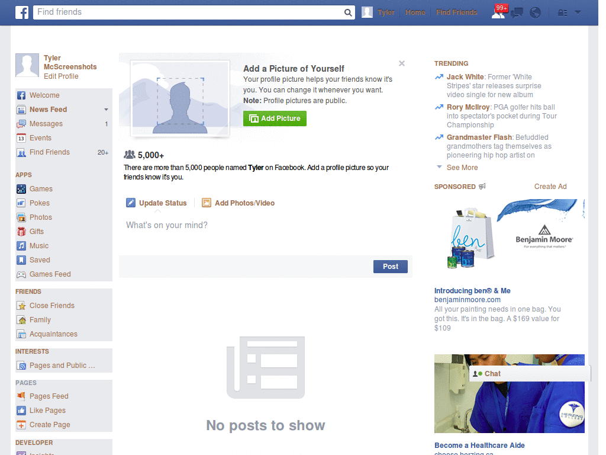Viewport: 606px width, 455px height.
Task: Click the Music app icon
Action: tap(21, 246)
